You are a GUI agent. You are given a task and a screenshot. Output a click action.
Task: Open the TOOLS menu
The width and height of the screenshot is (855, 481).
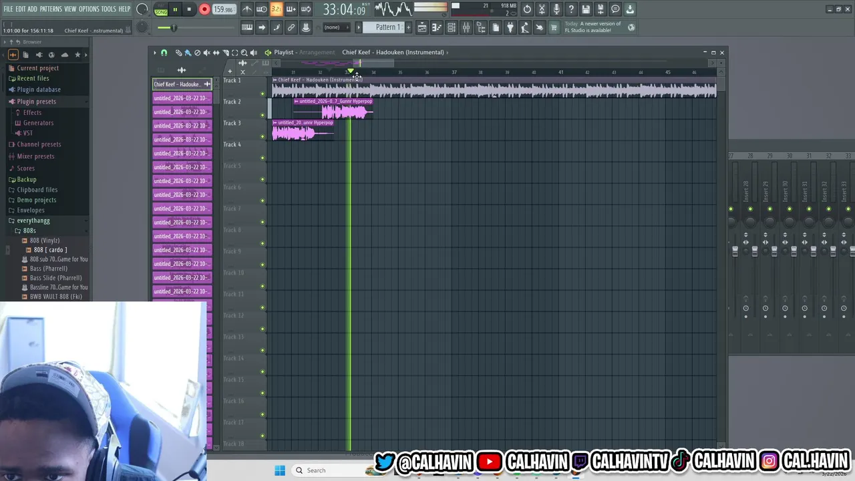[109, 9]
